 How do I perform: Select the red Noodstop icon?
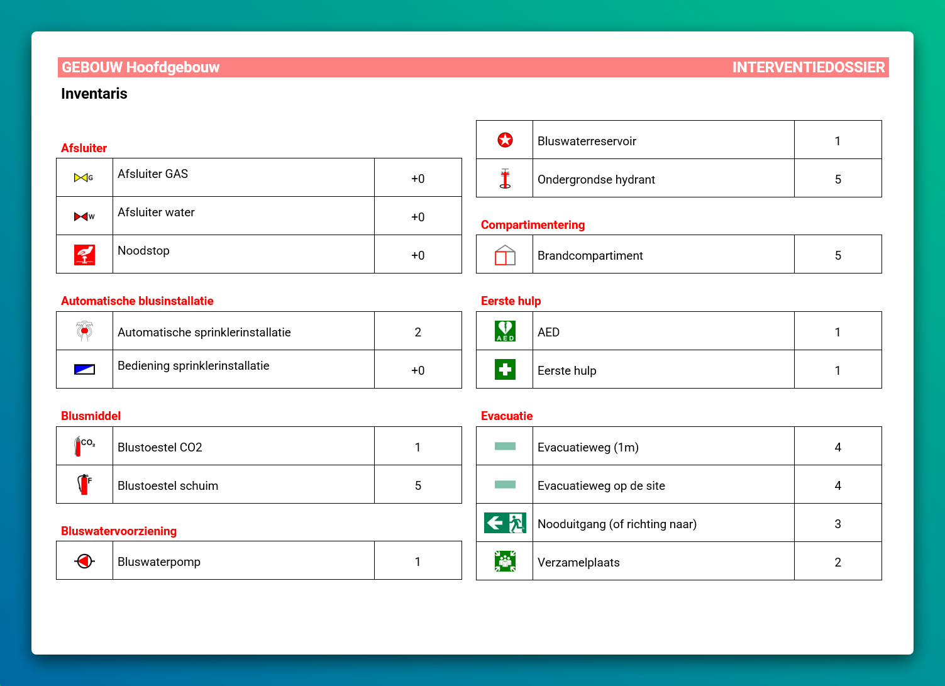[x=84, y=255]
